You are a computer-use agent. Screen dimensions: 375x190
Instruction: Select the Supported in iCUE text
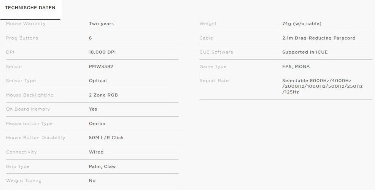point(305,52)
